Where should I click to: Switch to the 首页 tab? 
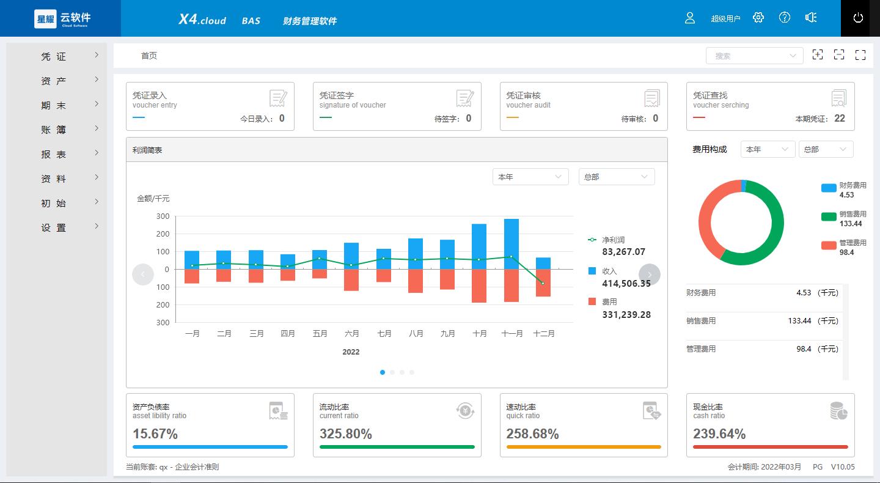pos(148,55)
